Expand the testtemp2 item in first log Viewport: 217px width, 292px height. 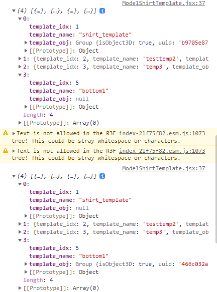coord(20,59)
